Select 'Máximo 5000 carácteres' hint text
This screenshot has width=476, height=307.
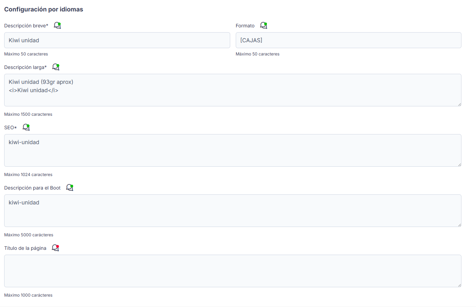pos(29,235)
